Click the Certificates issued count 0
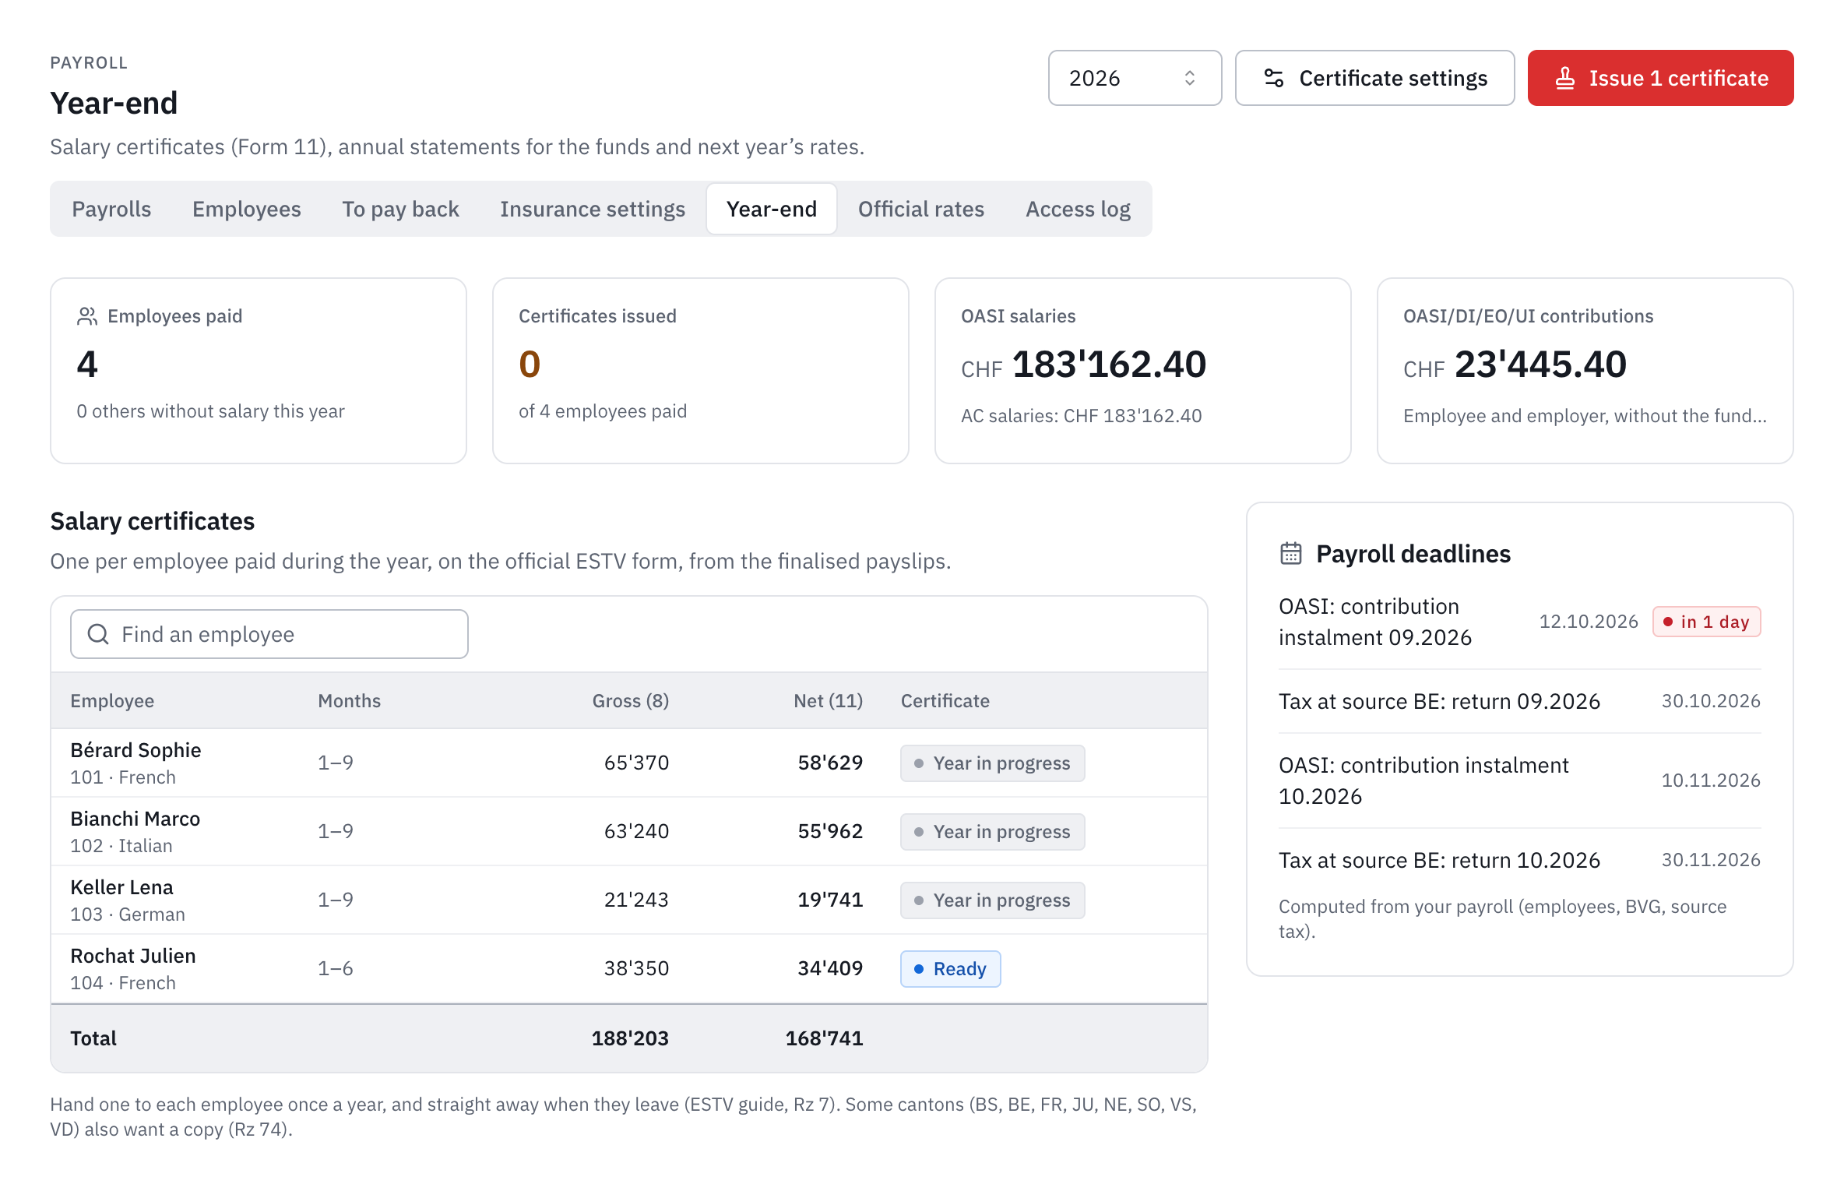Image resolution: width=1844 pixels, height=1184 pixels. (x=530, y=364)
